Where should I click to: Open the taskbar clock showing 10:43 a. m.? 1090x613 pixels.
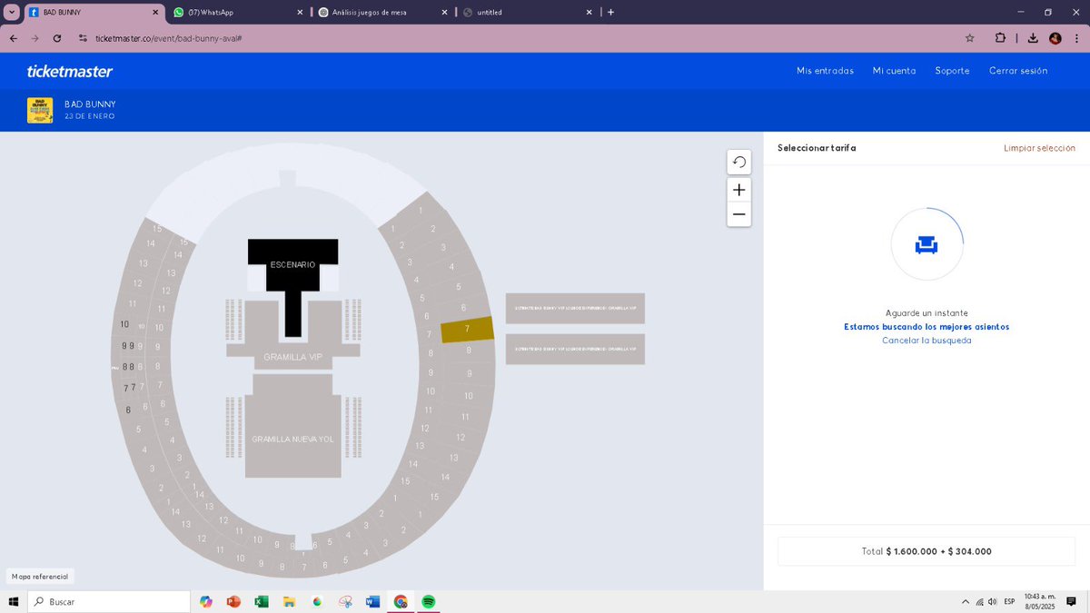[x=1040, y=601]
